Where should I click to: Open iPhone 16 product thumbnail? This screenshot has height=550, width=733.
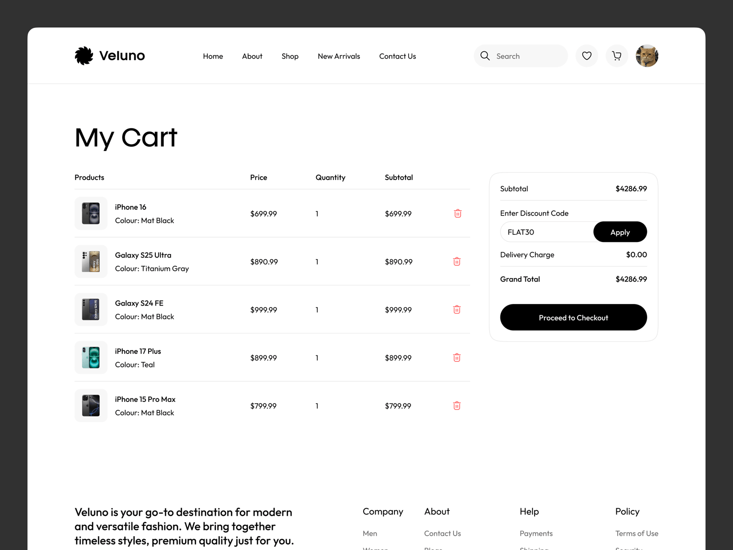tap(91, 214)
